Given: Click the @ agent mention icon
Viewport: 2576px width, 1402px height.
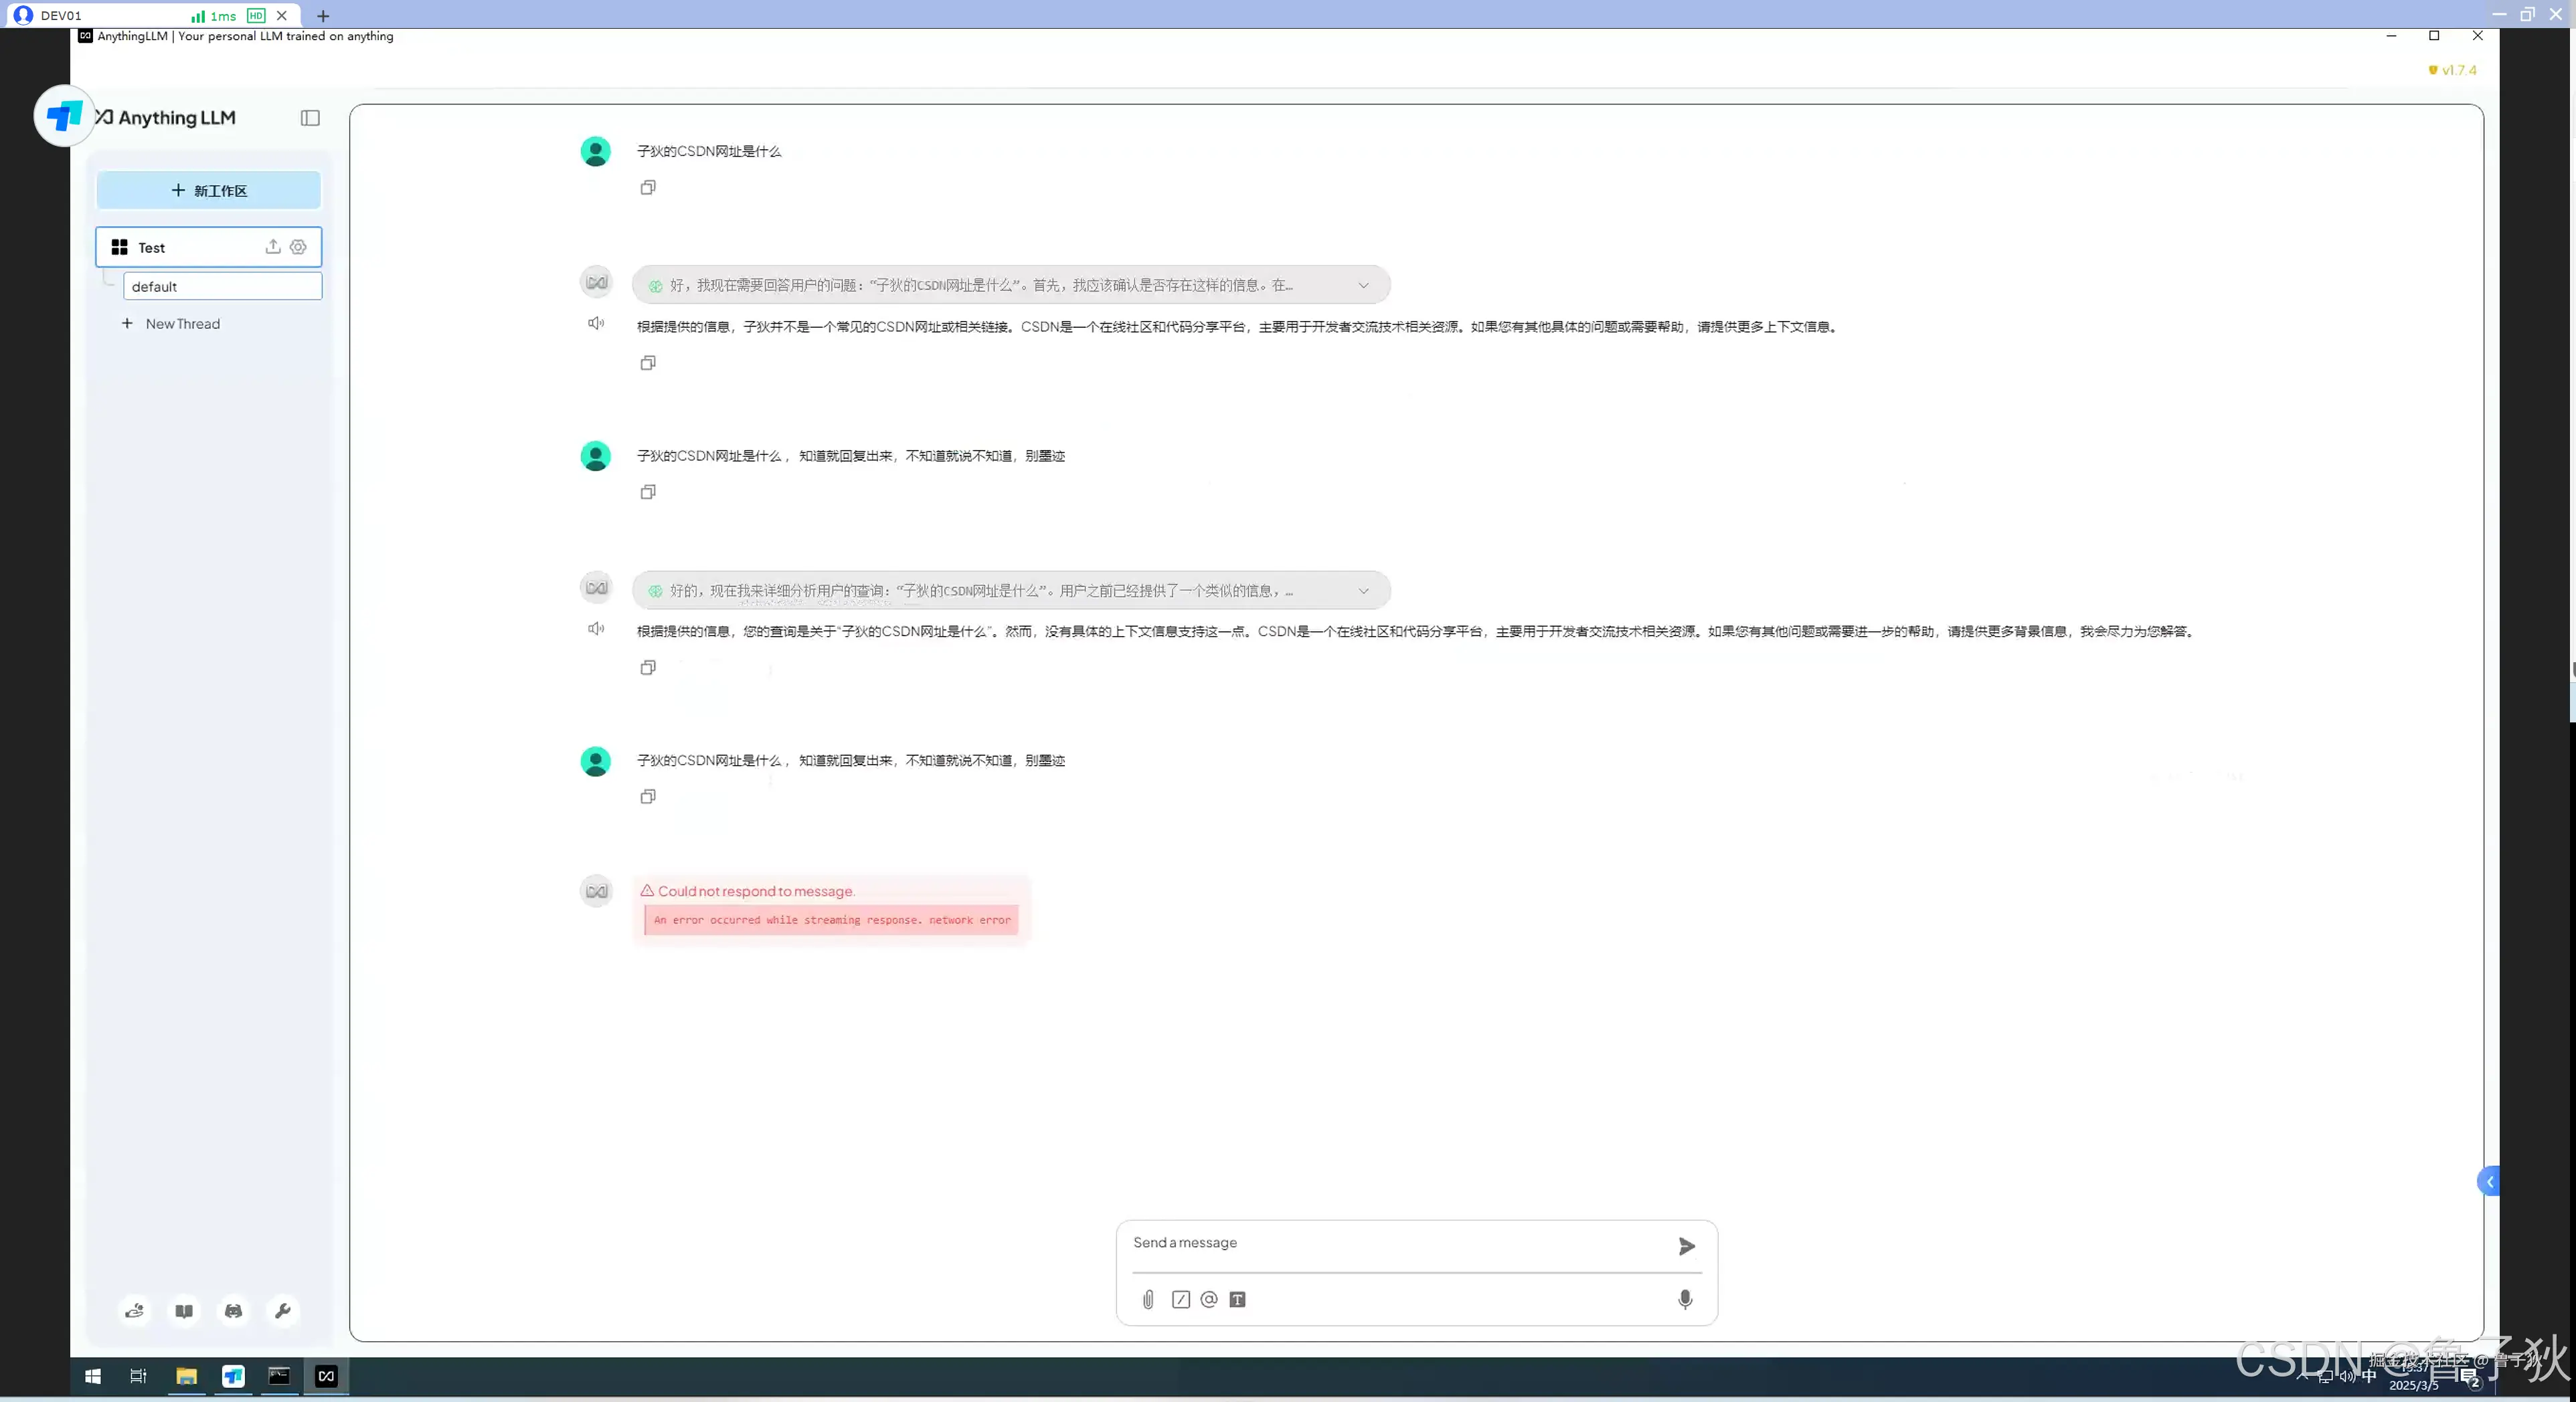Looking at the screenshot, I should (1209, 1299).
